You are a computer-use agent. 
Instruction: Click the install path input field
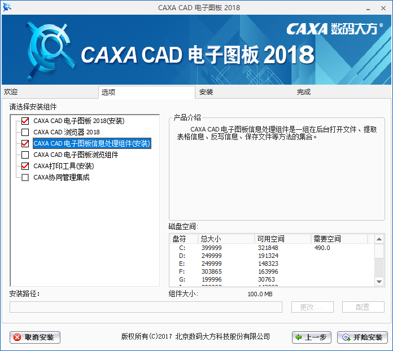pos(146,307)
